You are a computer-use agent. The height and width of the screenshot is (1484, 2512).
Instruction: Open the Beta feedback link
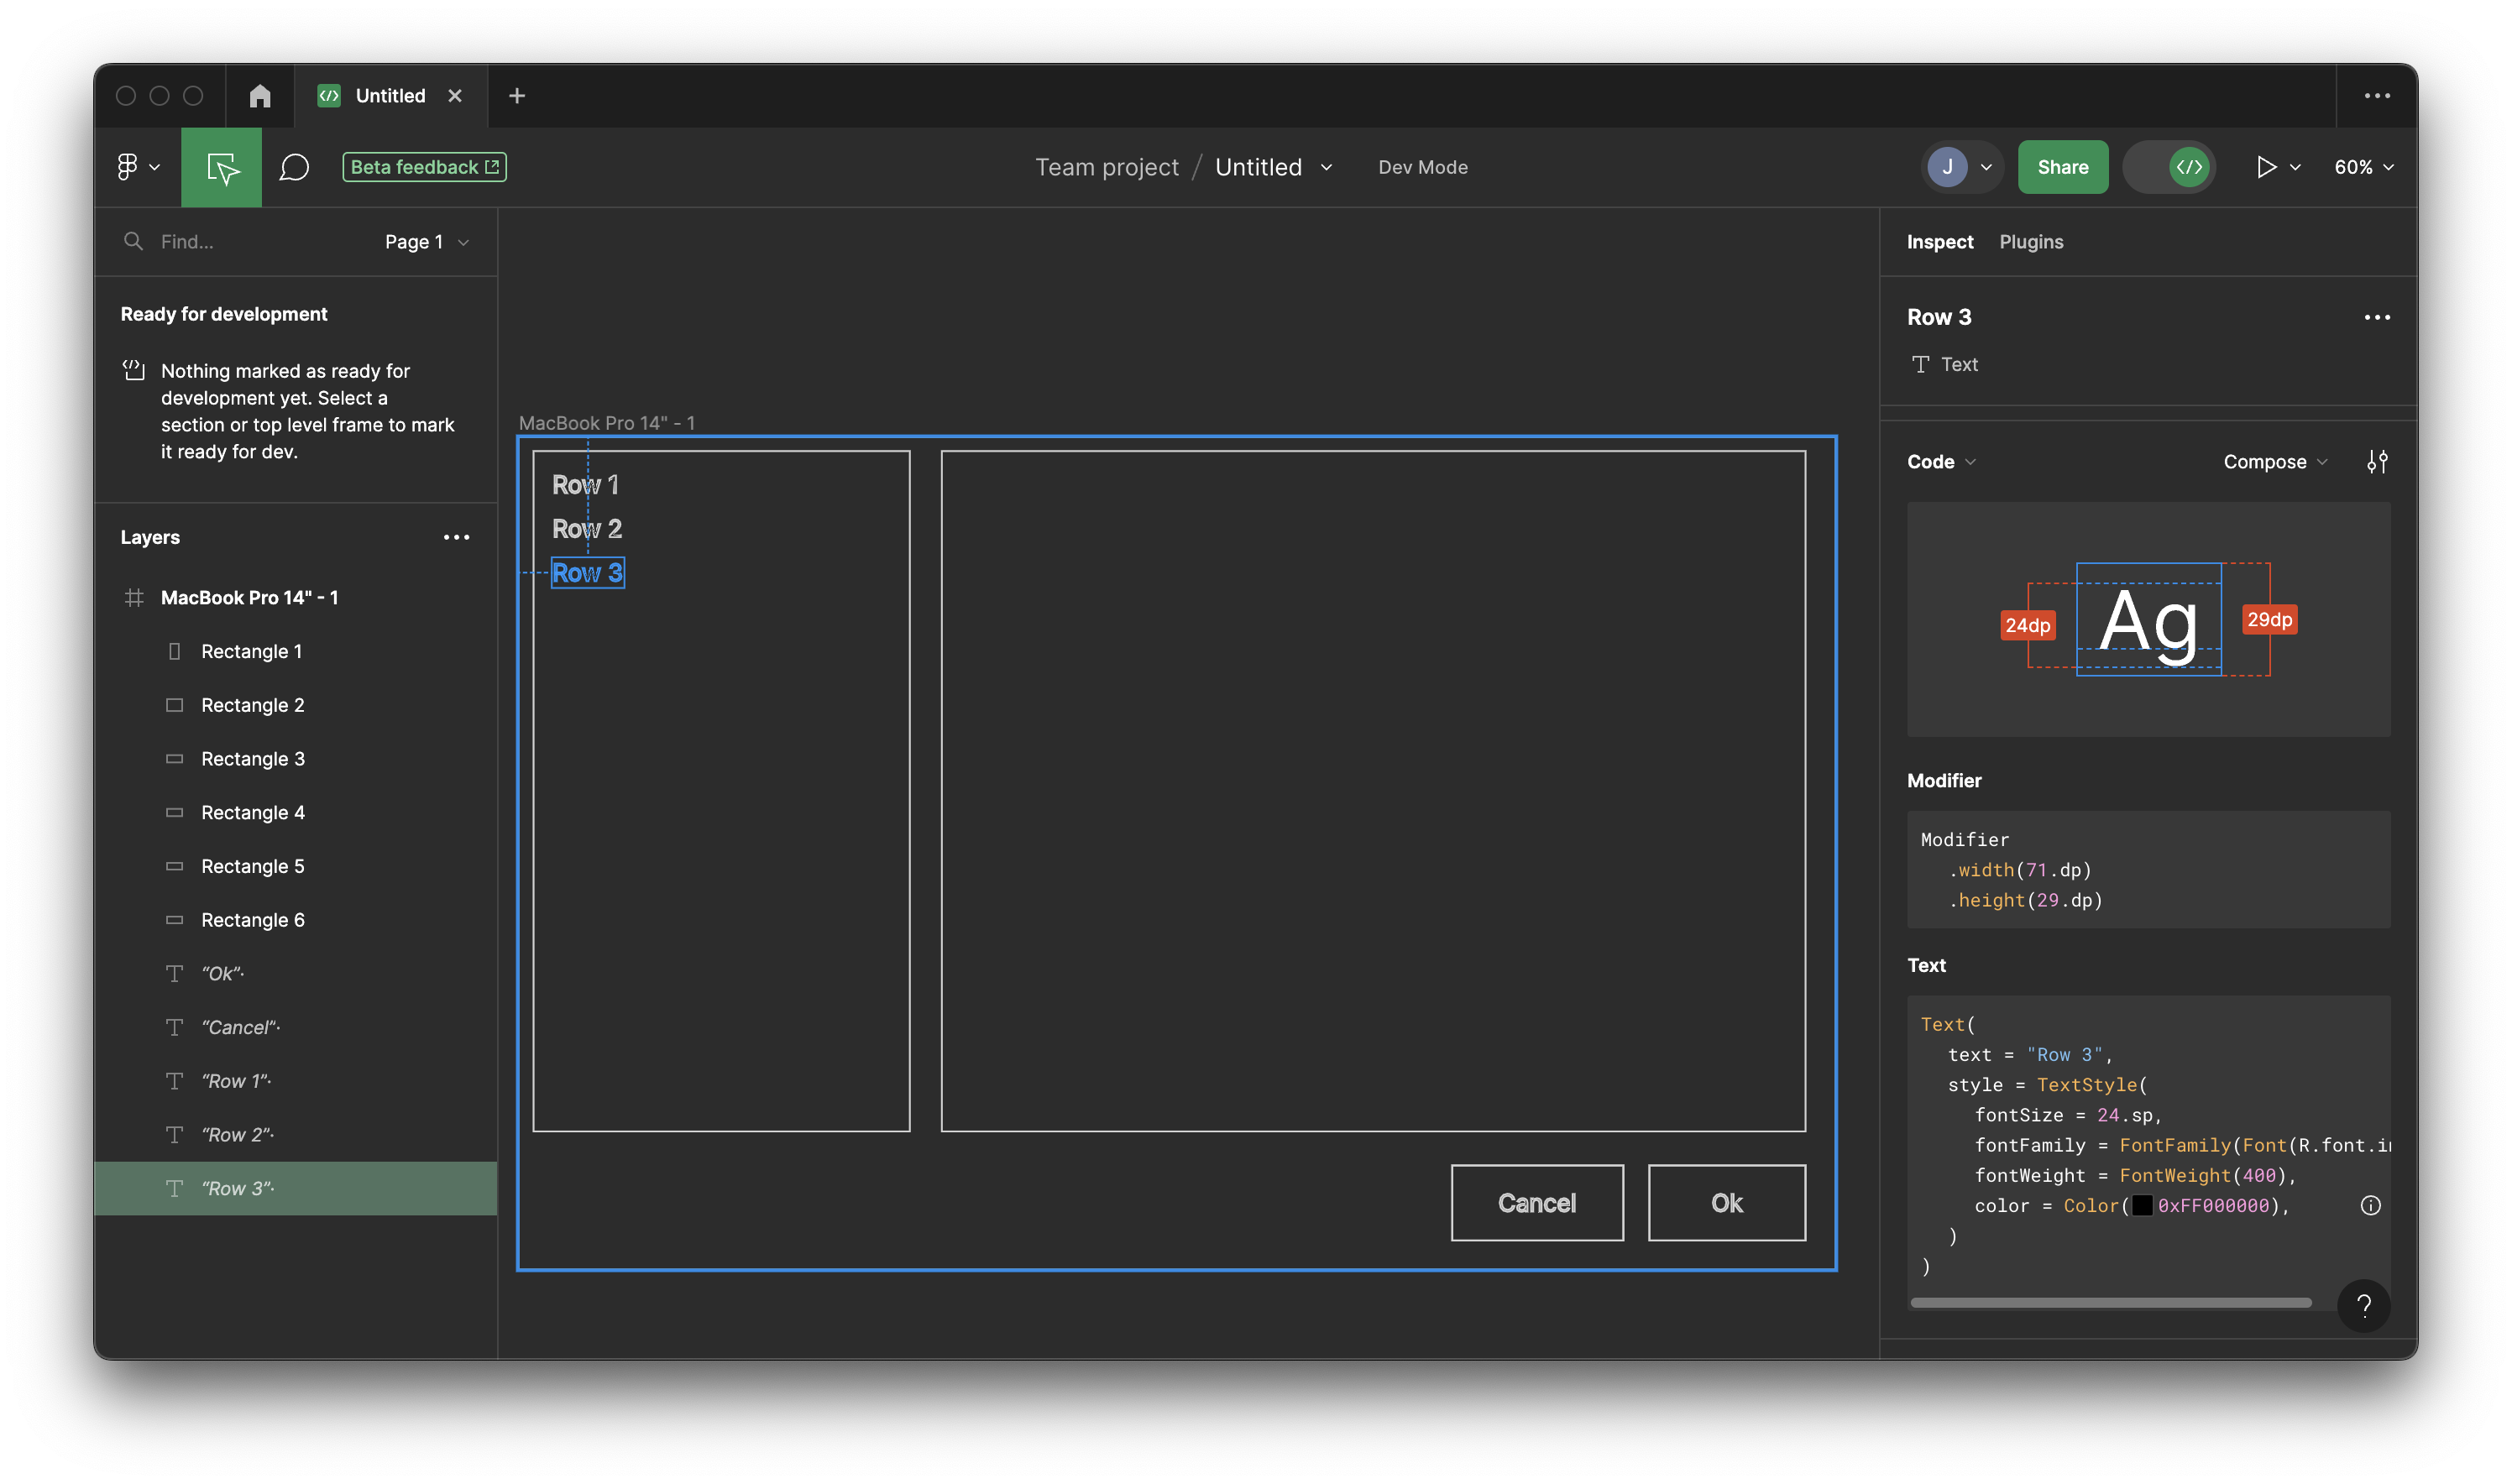point(423,166)
